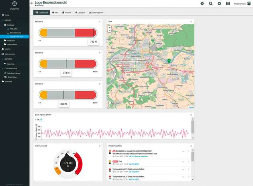The height and width of the screenshot is (186, 253).
Task: Switch to the Location tab
Action: [x=80, y=12]
